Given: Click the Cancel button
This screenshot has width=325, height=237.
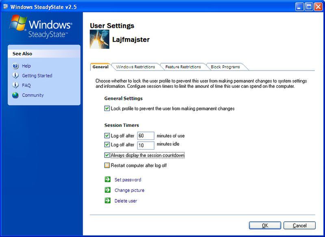Looking at the screenshot, I should click(299, 225).
